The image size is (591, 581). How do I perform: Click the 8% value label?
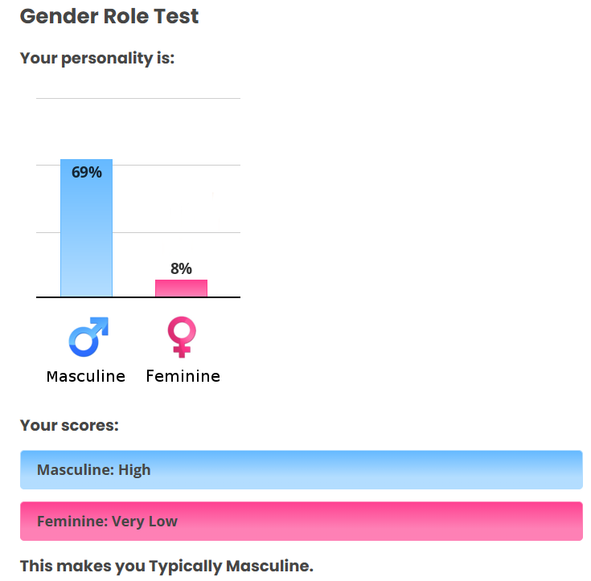[181, 268]
